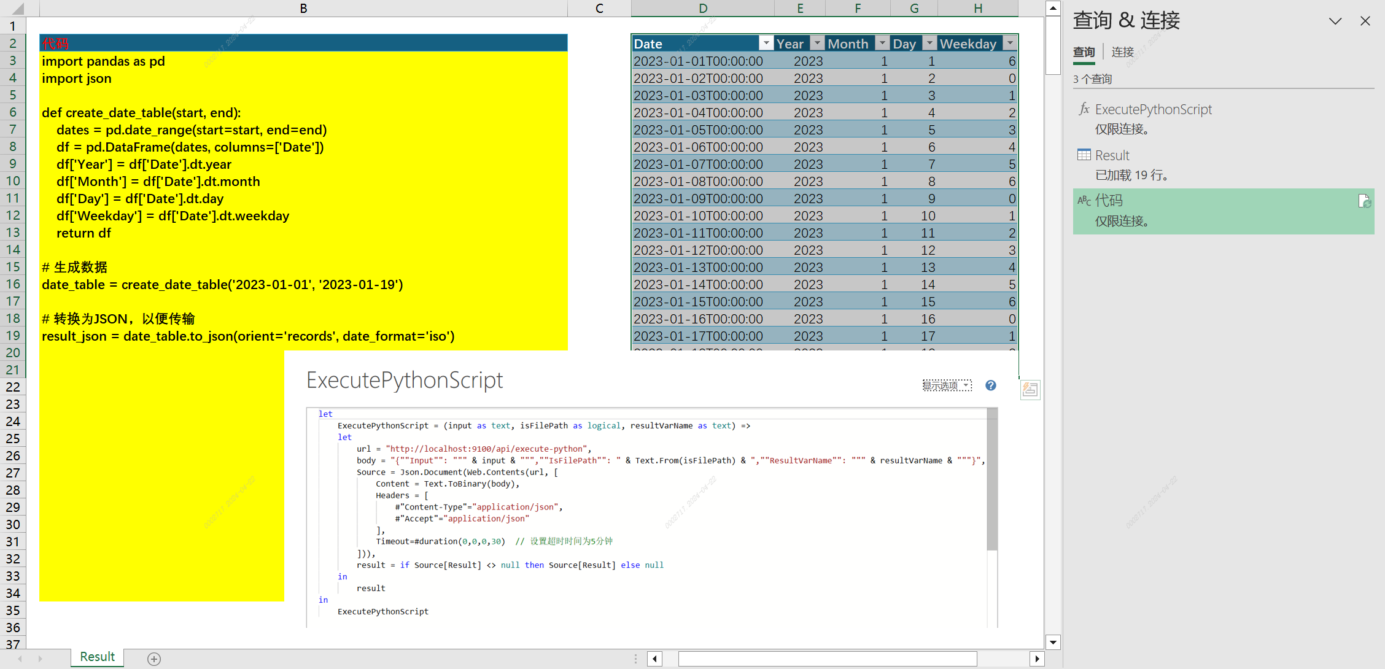
Task: Click the '3 个查询' count label
Action: click(1092, 79)
